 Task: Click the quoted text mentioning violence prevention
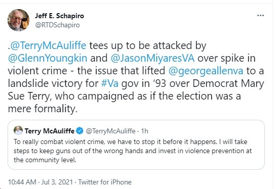pos(133,151)
